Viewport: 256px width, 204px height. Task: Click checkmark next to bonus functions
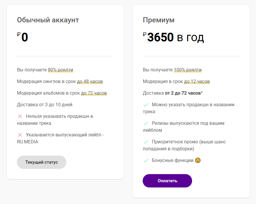(146, 160)
